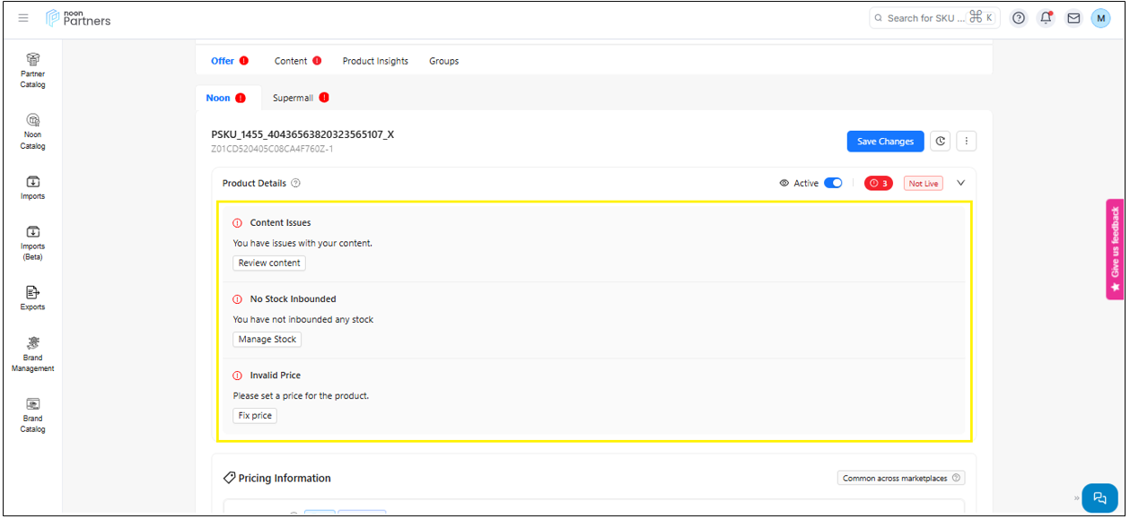Switch to the Content tab

(x=291, y=61)
